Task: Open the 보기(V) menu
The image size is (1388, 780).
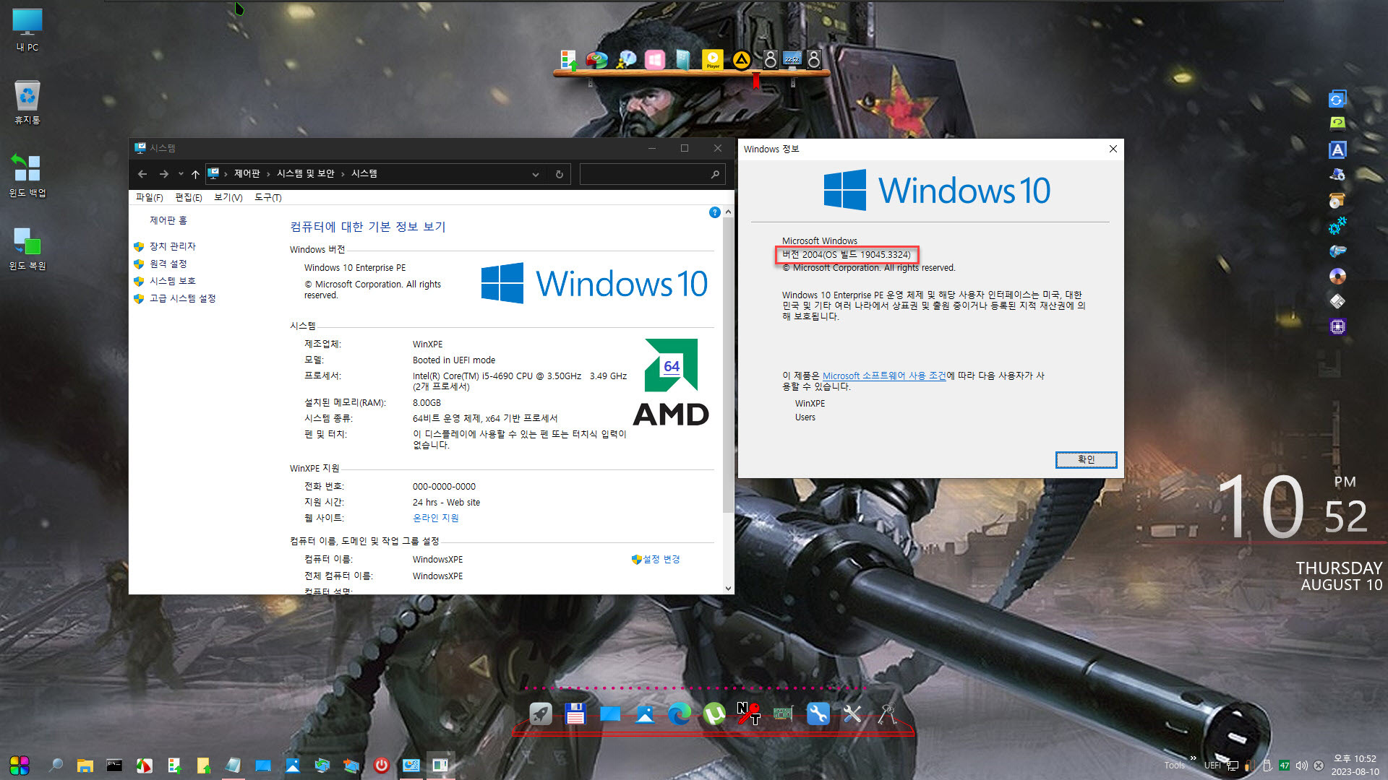Action: [228, 197]
